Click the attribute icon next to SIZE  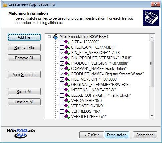pos(67,42)
